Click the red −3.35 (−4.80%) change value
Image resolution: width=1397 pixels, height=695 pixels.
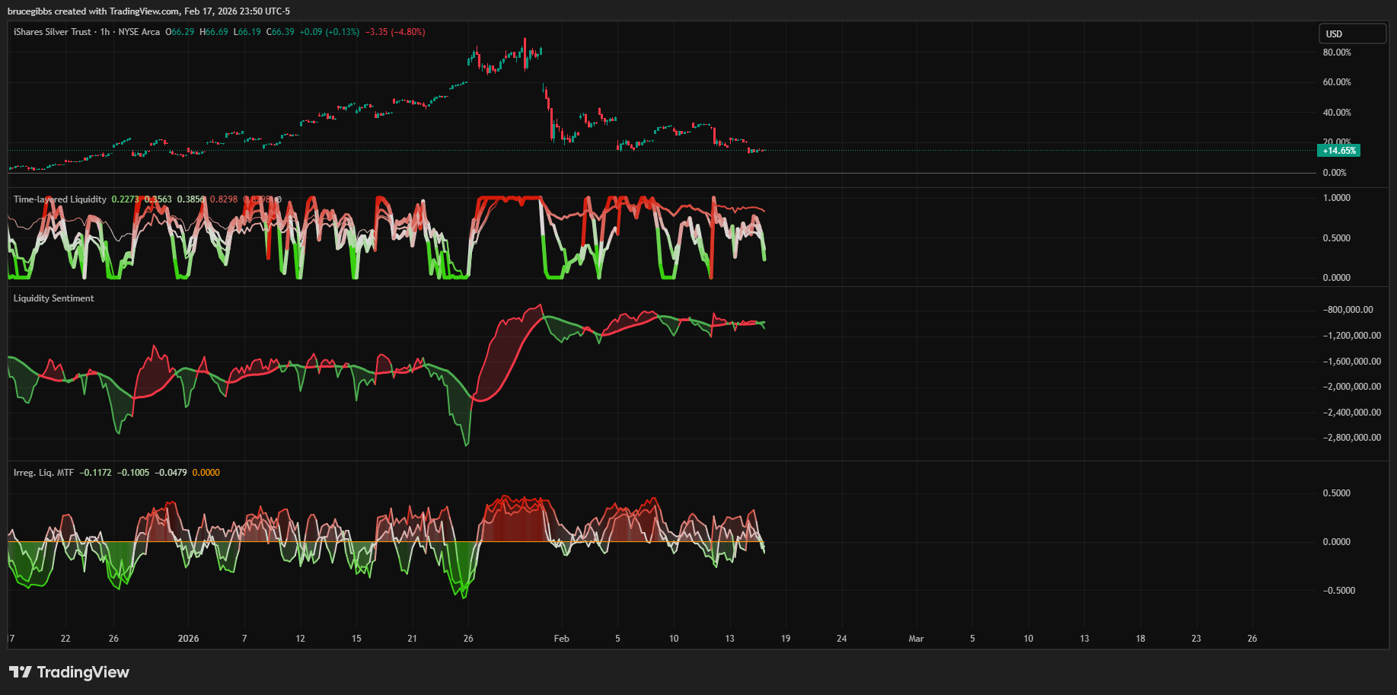[395, 32]
